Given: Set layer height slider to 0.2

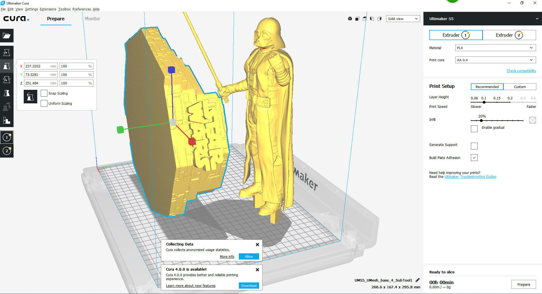Looking at the screenshot, I should (510, 102).
